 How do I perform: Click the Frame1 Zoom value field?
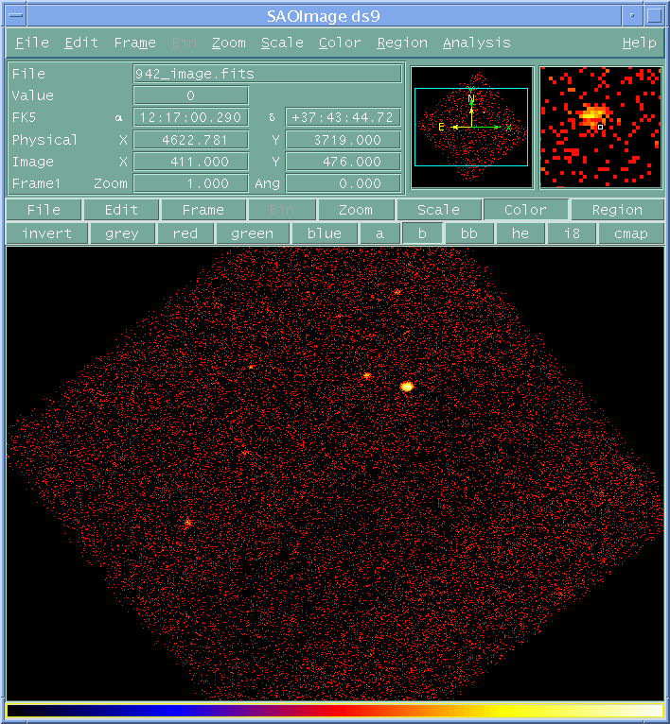pyautogui.click(x=190, y=183)
